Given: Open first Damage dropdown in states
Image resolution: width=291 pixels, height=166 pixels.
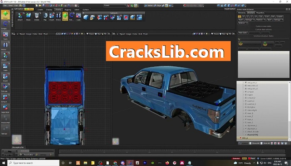Looking at the screenshot, I should point(249,20).
